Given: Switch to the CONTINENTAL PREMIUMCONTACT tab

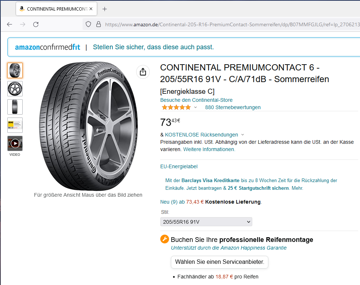Looking at the screenshot, I should click(53, 9).
